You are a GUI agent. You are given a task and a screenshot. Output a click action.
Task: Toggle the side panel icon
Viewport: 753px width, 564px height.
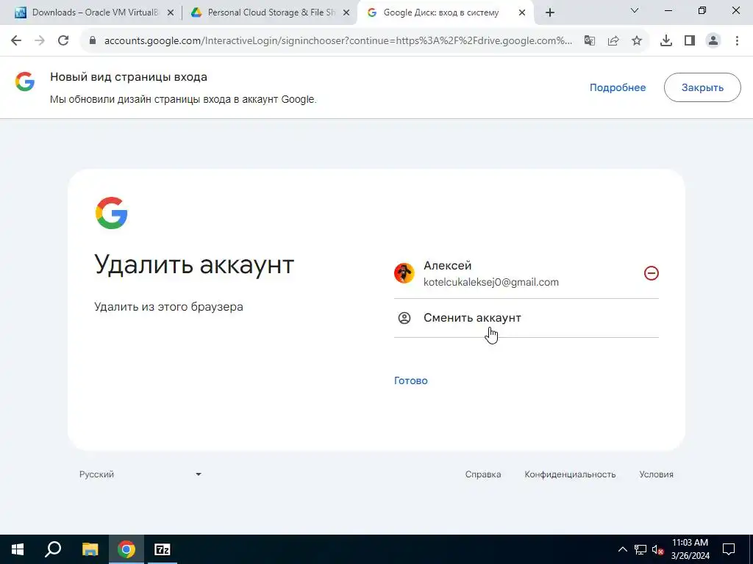click(690, 41)
